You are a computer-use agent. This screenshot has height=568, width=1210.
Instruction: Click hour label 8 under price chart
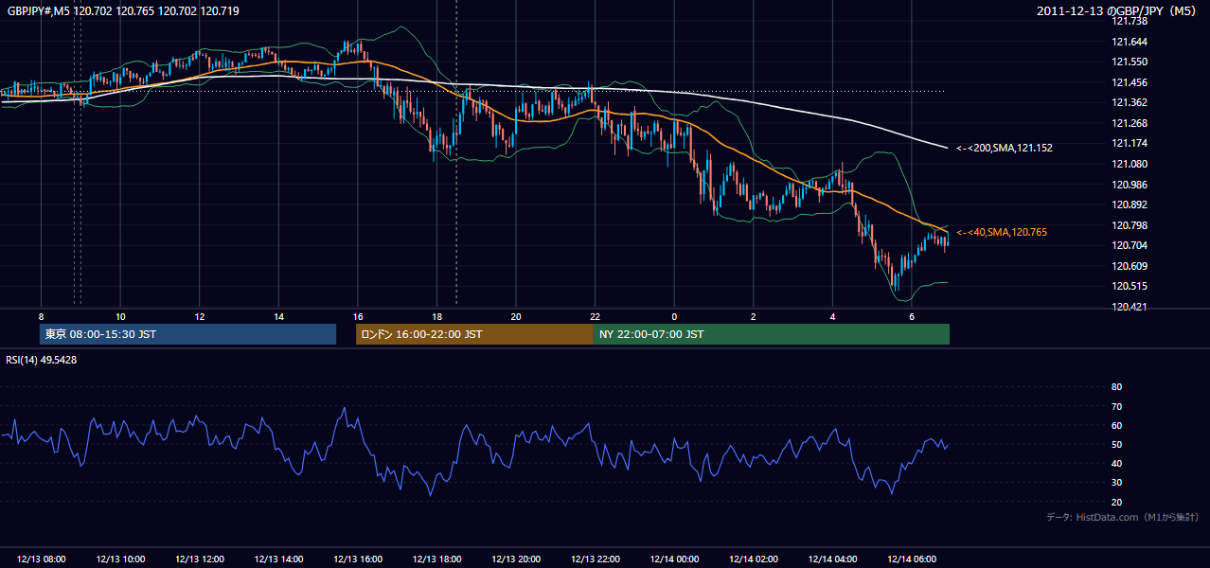(x=41, y=316)
